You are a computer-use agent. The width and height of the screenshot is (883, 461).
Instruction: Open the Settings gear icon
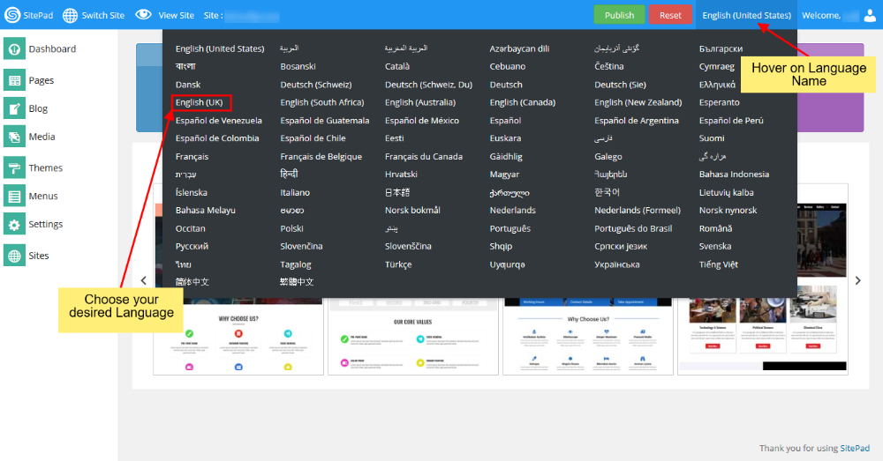[14, 225]
